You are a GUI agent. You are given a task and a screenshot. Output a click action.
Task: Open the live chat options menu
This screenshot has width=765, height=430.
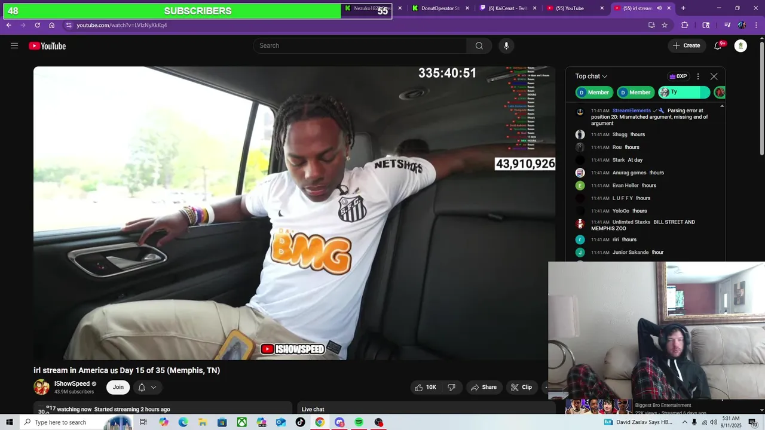click(x=698, y=76)
